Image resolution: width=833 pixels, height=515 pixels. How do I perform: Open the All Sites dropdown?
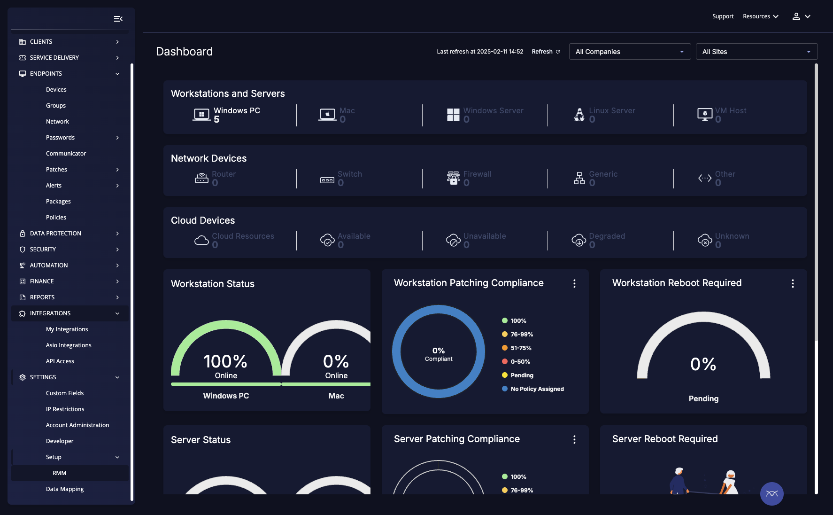tap(756, 52)
